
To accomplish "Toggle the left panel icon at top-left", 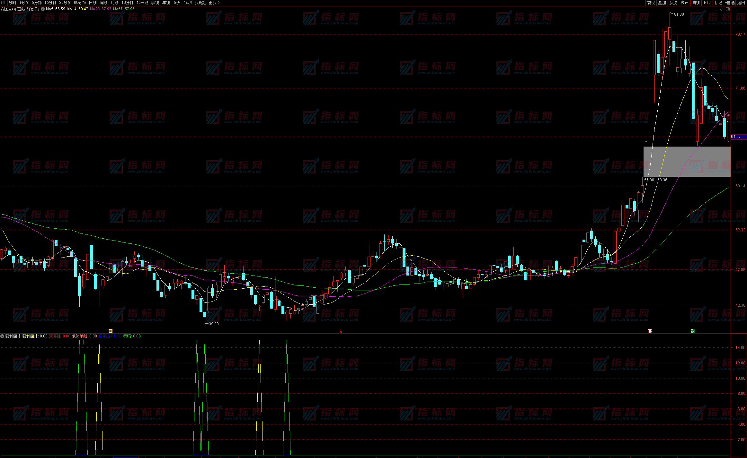I will point(3,3).
